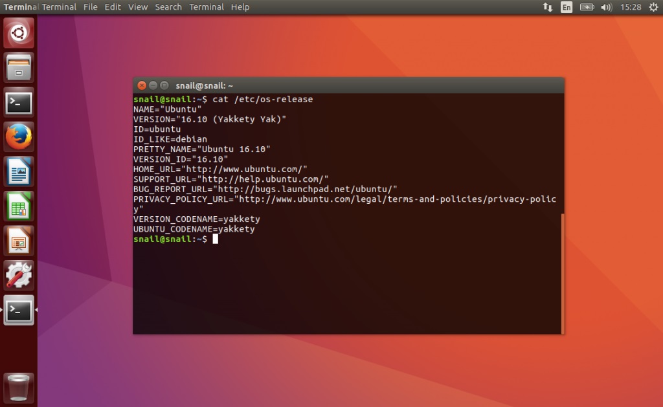Open the Files manager in the launcher
The height and width of the screenshot is (407, 663).
pos(19,68)
